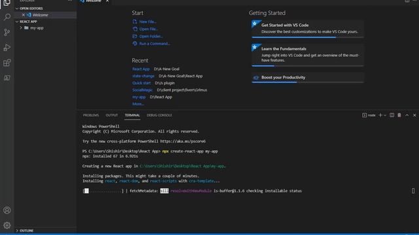The width and height of the screenshot is (419, 235).
Task: Click the Run a Command icon
Action: [x=135, y=44]
